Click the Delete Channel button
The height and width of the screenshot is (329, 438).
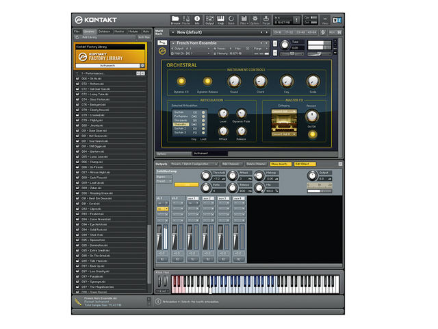coord(256,164)
